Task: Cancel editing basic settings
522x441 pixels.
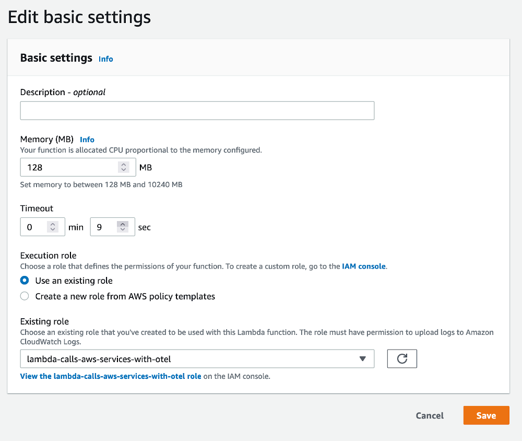Action: (x=430, y=415)
